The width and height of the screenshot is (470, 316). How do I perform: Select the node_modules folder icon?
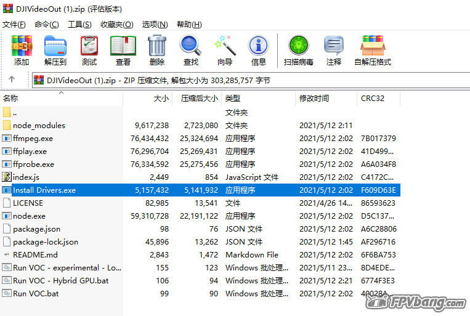(x=7, y=125)
